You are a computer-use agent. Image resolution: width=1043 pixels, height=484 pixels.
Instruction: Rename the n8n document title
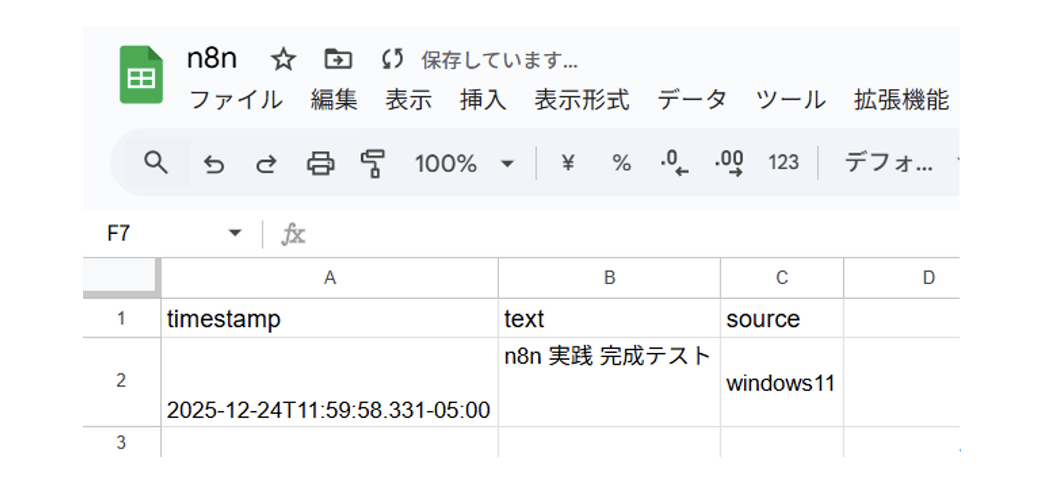(212, 58)
